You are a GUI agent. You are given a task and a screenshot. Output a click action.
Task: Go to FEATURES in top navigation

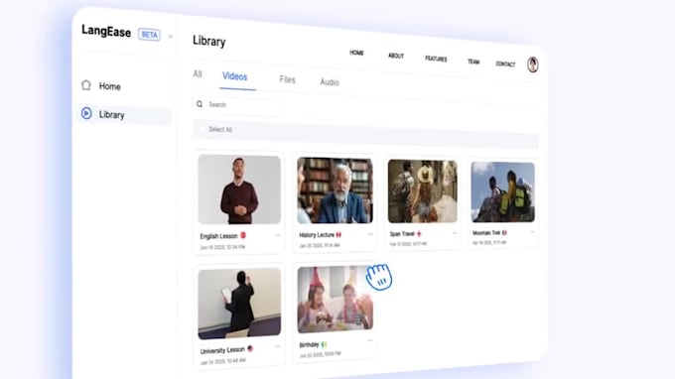pyautogui.click(x=436, y=59)
